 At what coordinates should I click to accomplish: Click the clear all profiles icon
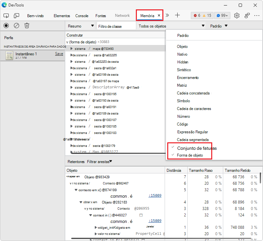click(16, 26)
